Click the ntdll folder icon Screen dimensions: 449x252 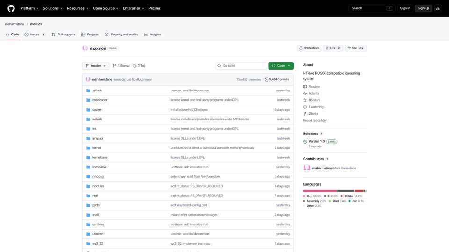tap(88, 196)
